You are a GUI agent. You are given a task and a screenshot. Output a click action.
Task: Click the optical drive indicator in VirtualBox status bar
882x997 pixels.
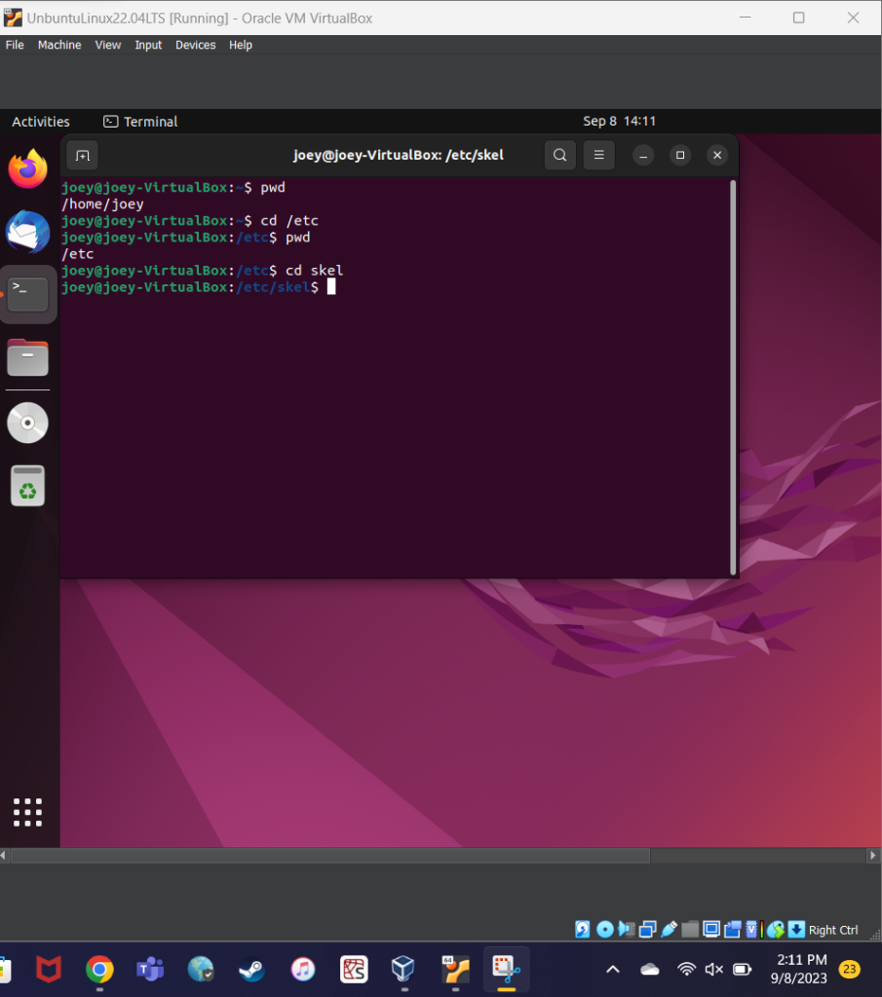click(604, 930)
